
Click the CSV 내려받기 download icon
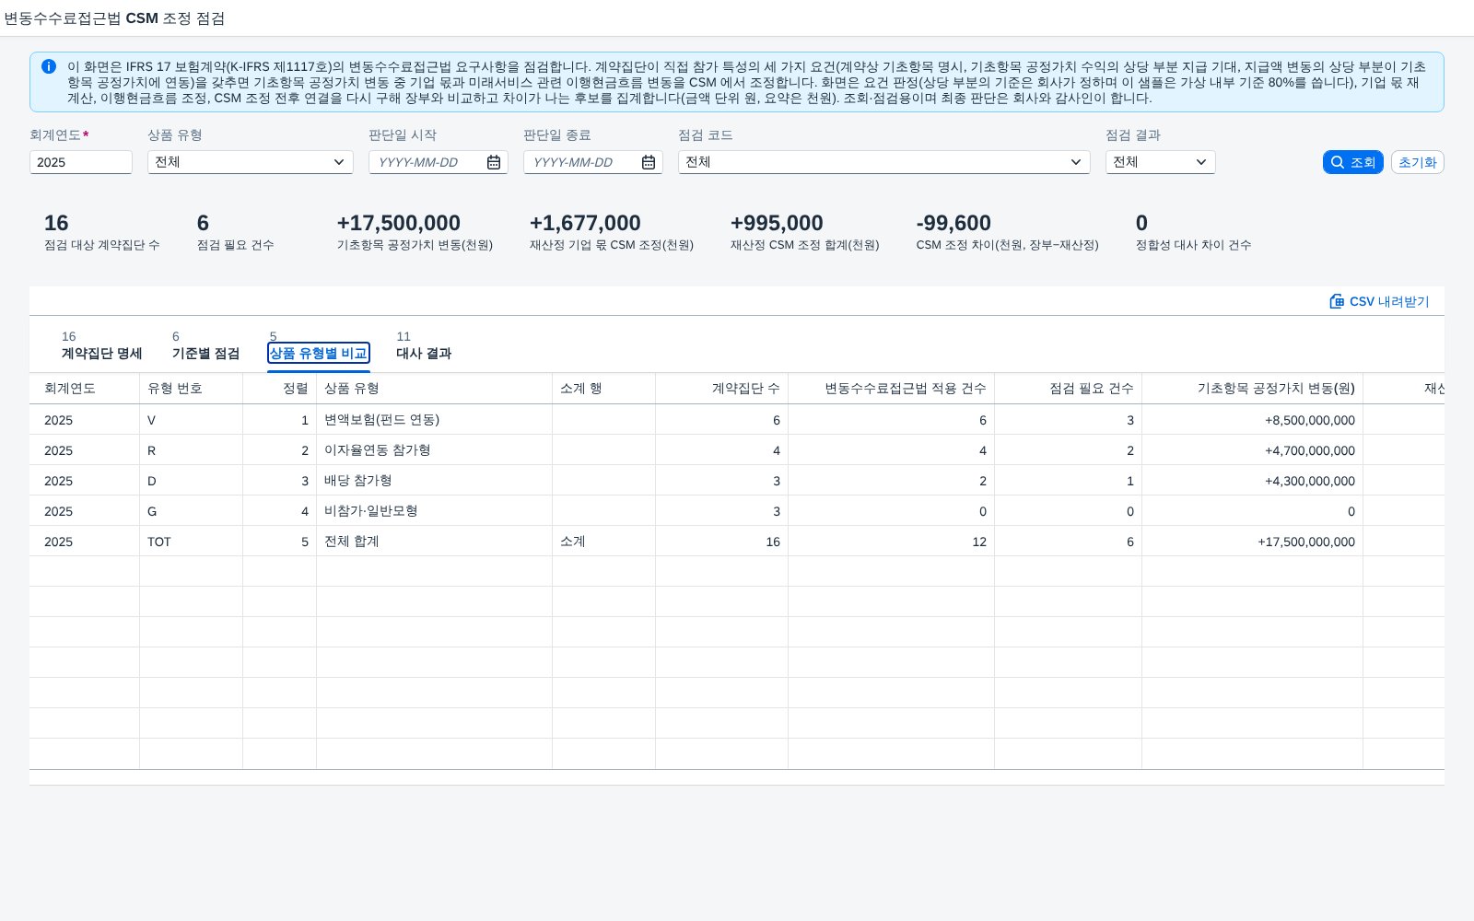click(1337, 301)
